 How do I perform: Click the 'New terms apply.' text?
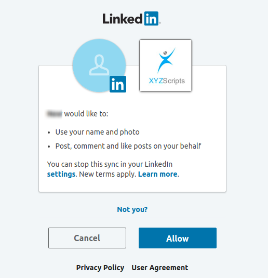point(108,174)
